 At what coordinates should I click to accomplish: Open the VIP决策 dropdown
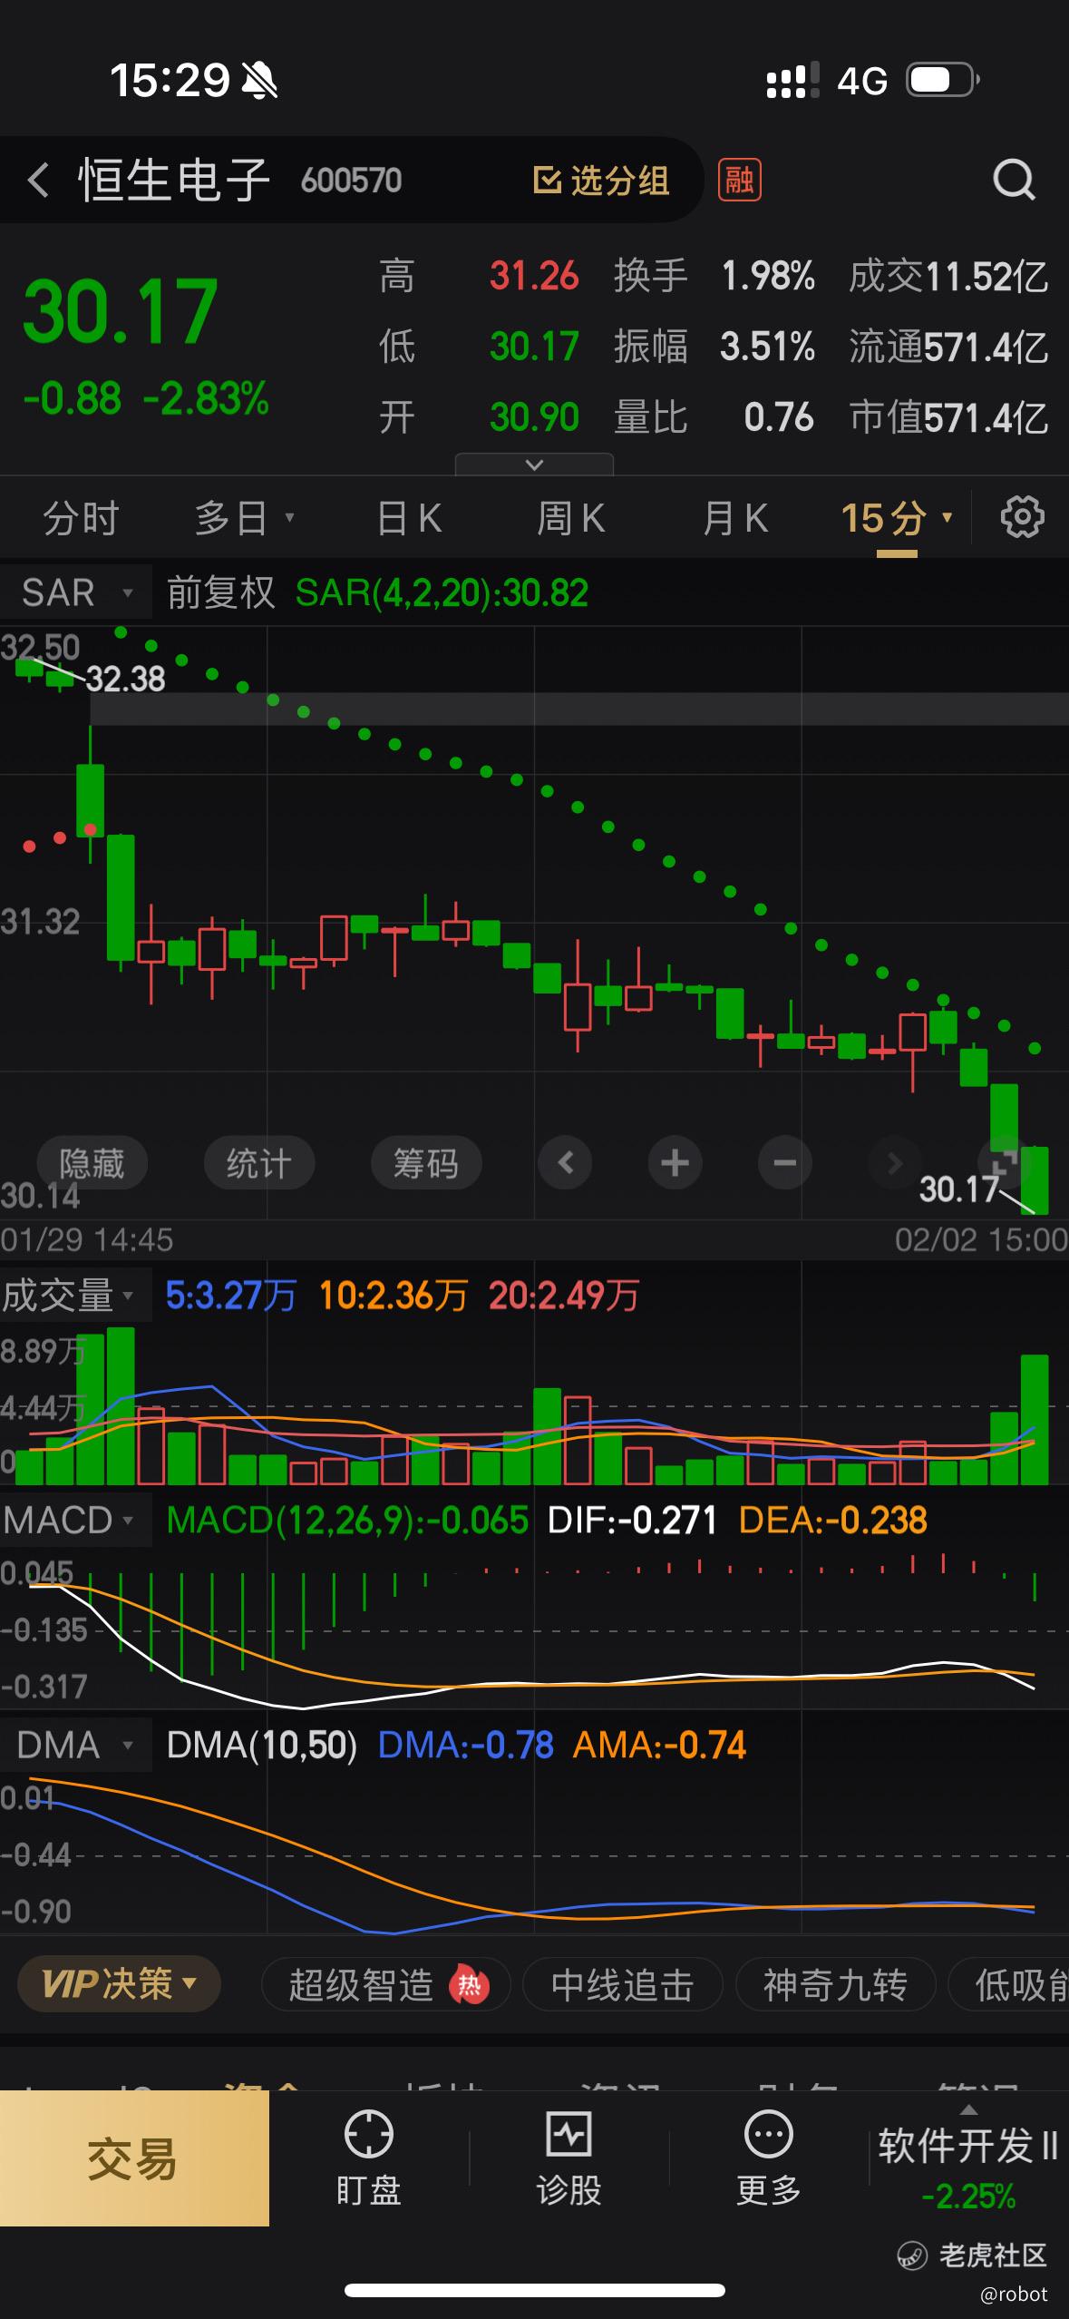pyautogui.click(x=119, y=1984)
